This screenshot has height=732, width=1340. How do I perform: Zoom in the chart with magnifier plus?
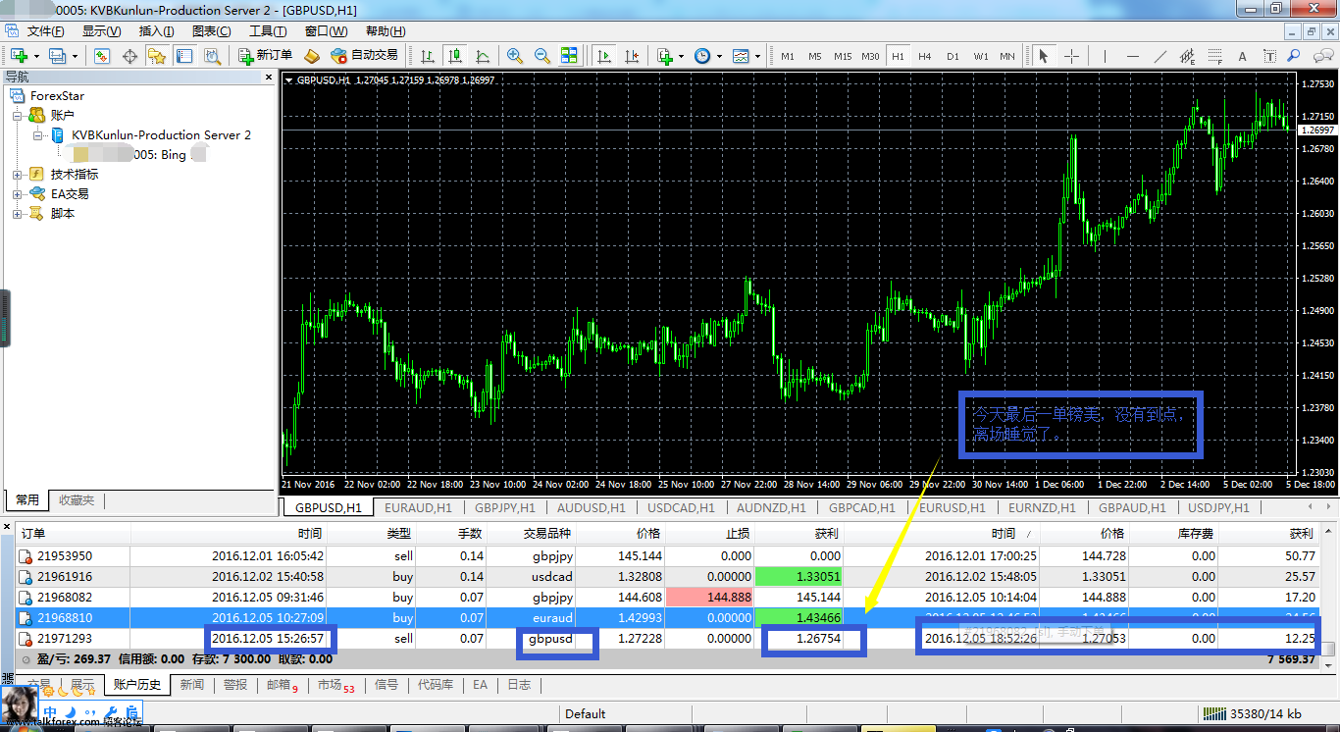click(x=514, y=56)
